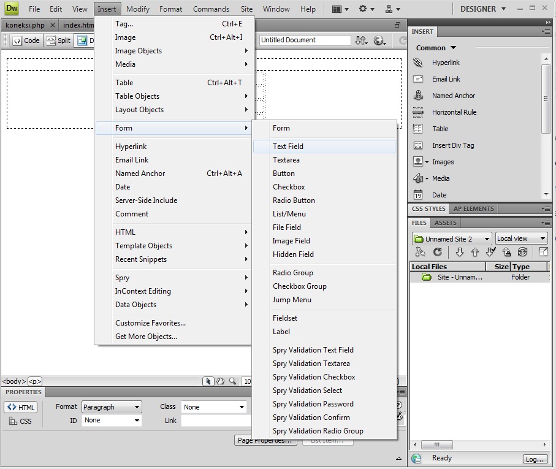Click the Files panel horizontal scrollbar
556x469 pixels.
coord(437,444)
